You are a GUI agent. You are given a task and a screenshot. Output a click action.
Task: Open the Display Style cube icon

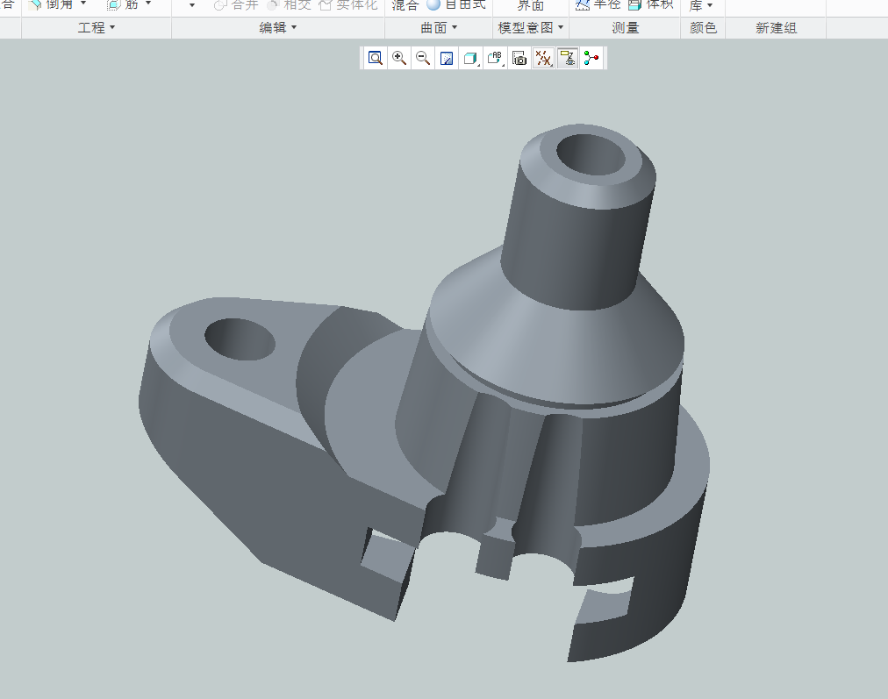(470, 59)
